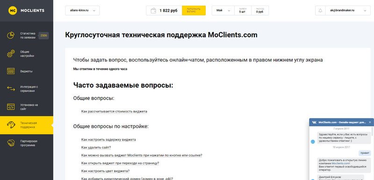The image size is (374, 180).
Task: Open link Как открыть виджет при переходе
Action: (120, 163)
